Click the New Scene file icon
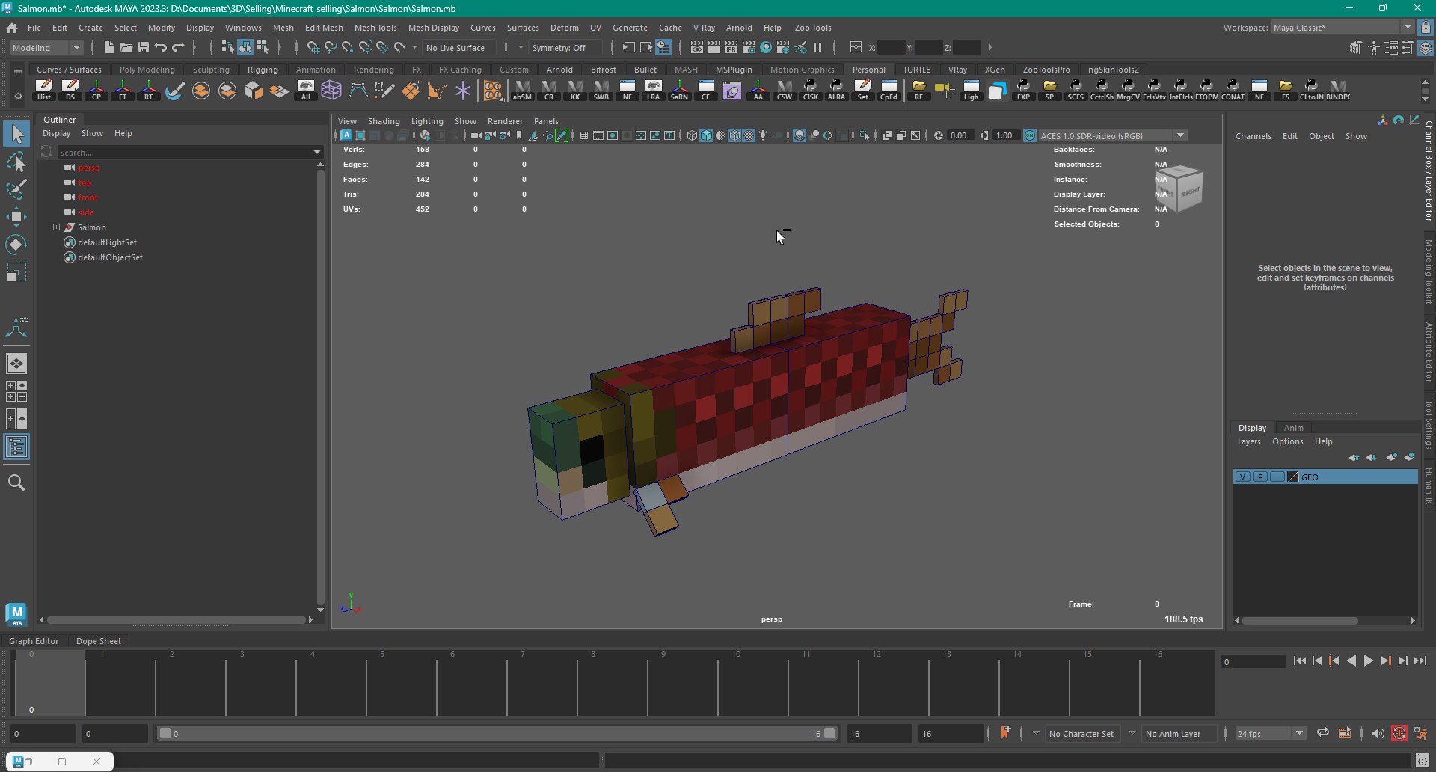 [x=109, y=47]
